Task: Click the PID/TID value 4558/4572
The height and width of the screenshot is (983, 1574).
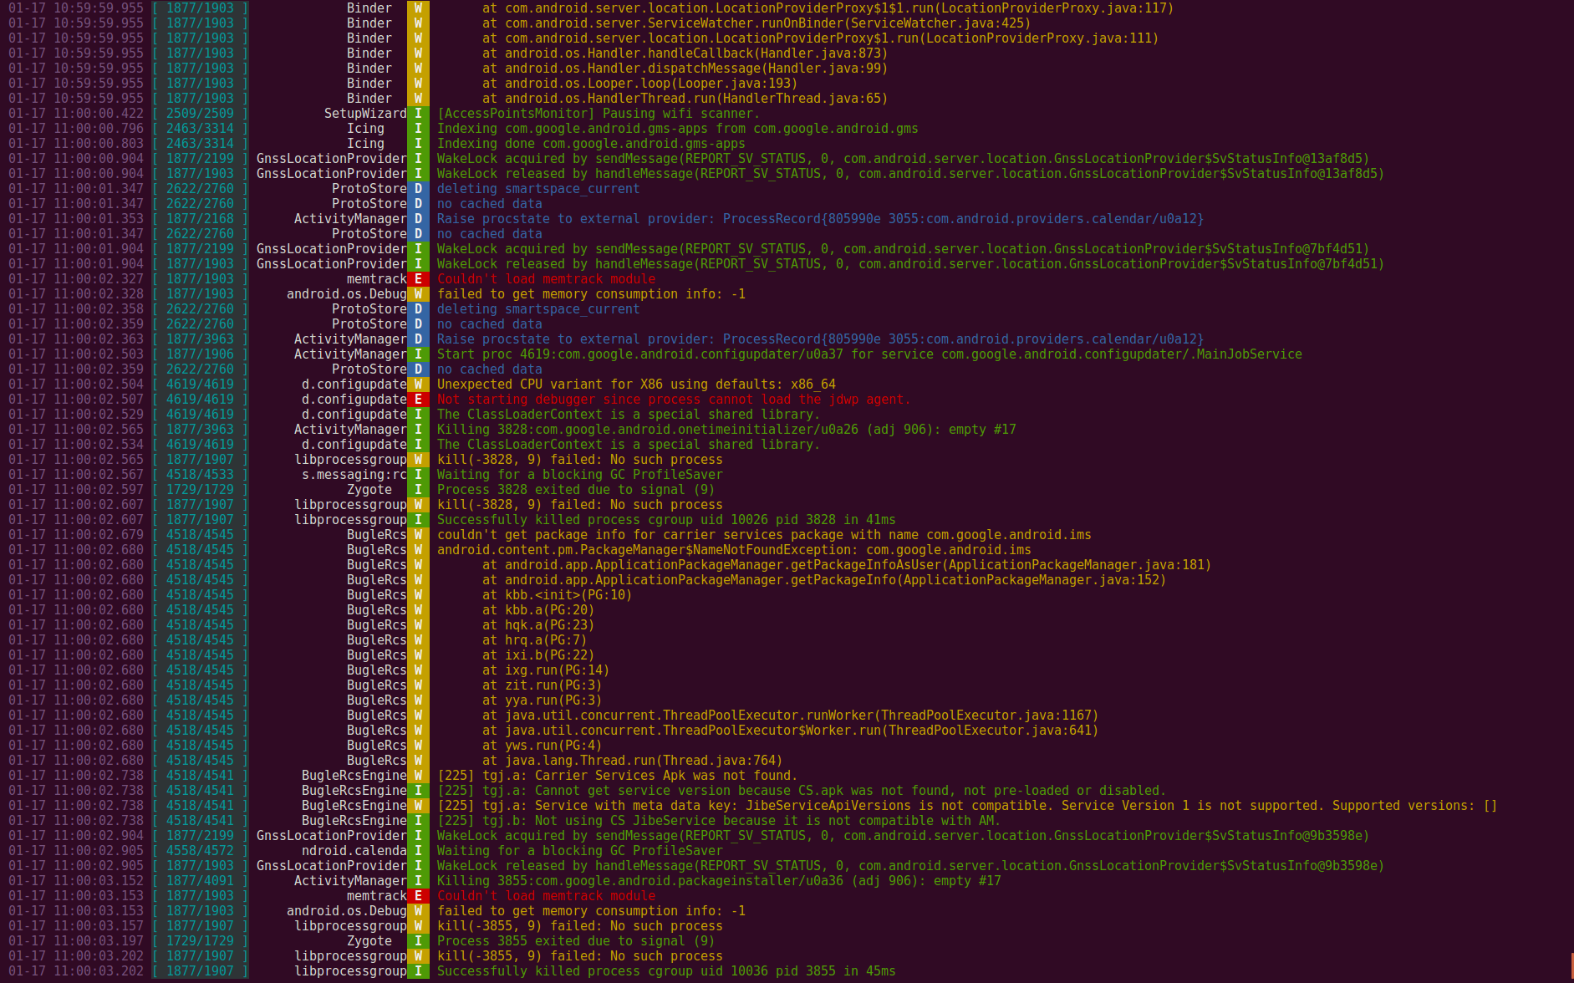Action: coord(200,851)
